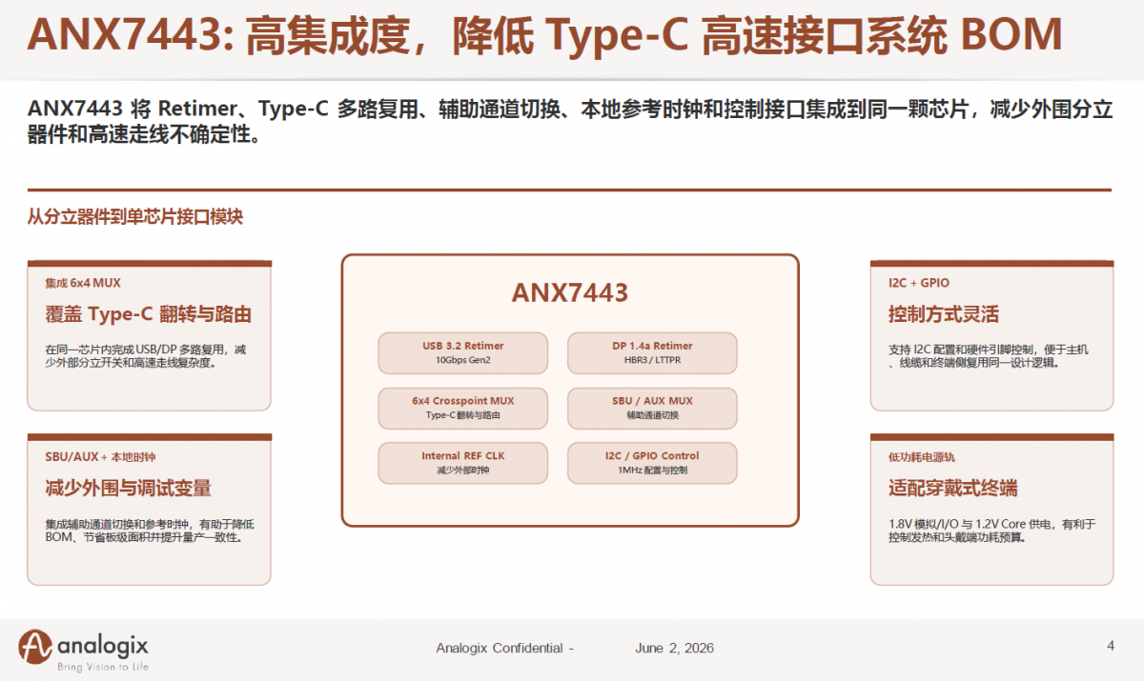1144x681 pixels.
Task: Click the description '1.8V 模拟/I/O 与 1.2V Core 供电'
Action: pyautogui.click(x=992, y=531)
